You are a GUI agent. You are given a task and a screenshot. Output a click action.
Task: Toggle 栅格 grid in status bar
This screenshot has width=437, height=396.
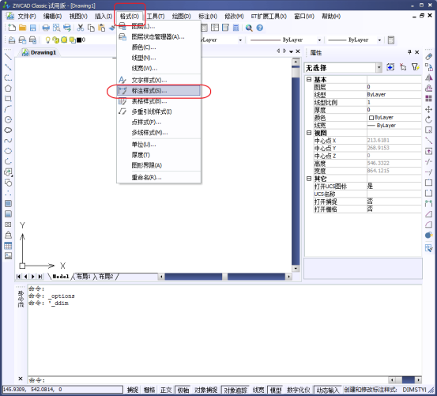click(149, 390)
